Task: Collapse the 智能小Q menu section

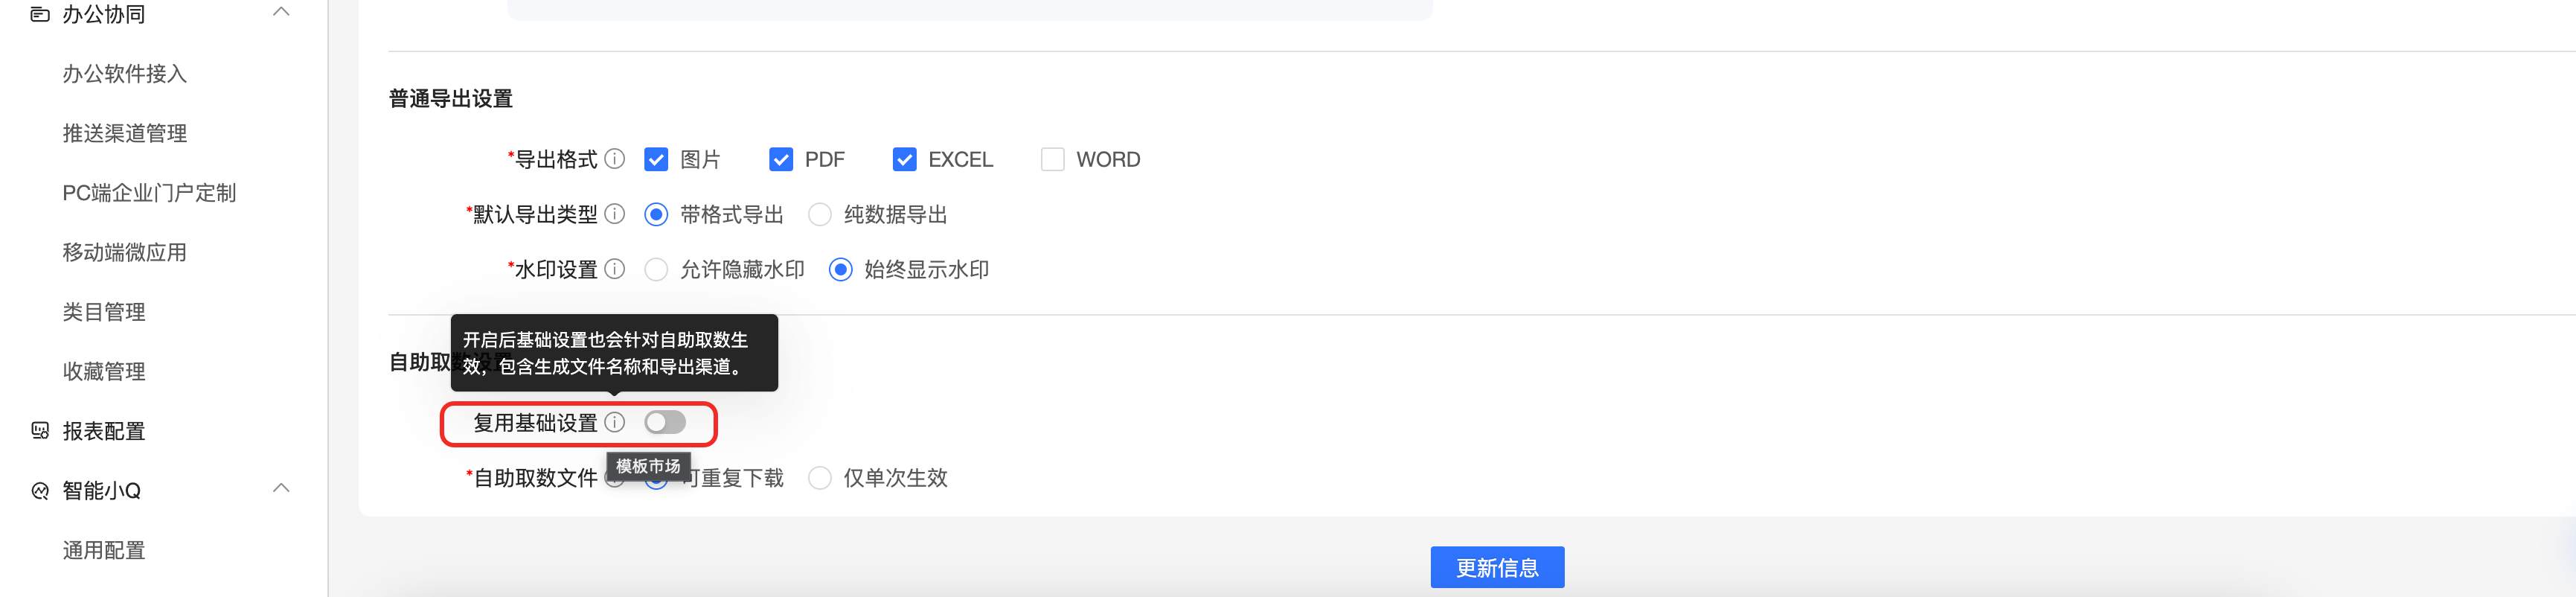Action: click(x=282, y=488)
